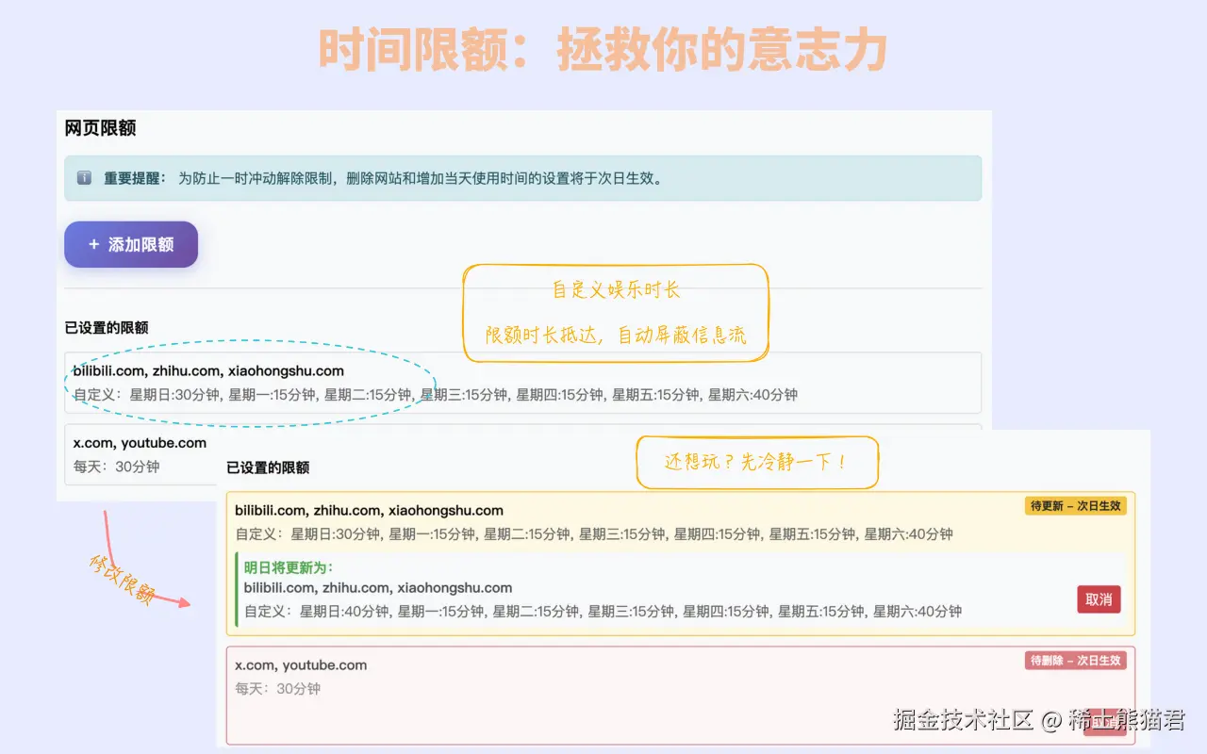Click 每天：30分钟 in the 待删除 card
This screenshot has height=754, width=1207.
278,689
